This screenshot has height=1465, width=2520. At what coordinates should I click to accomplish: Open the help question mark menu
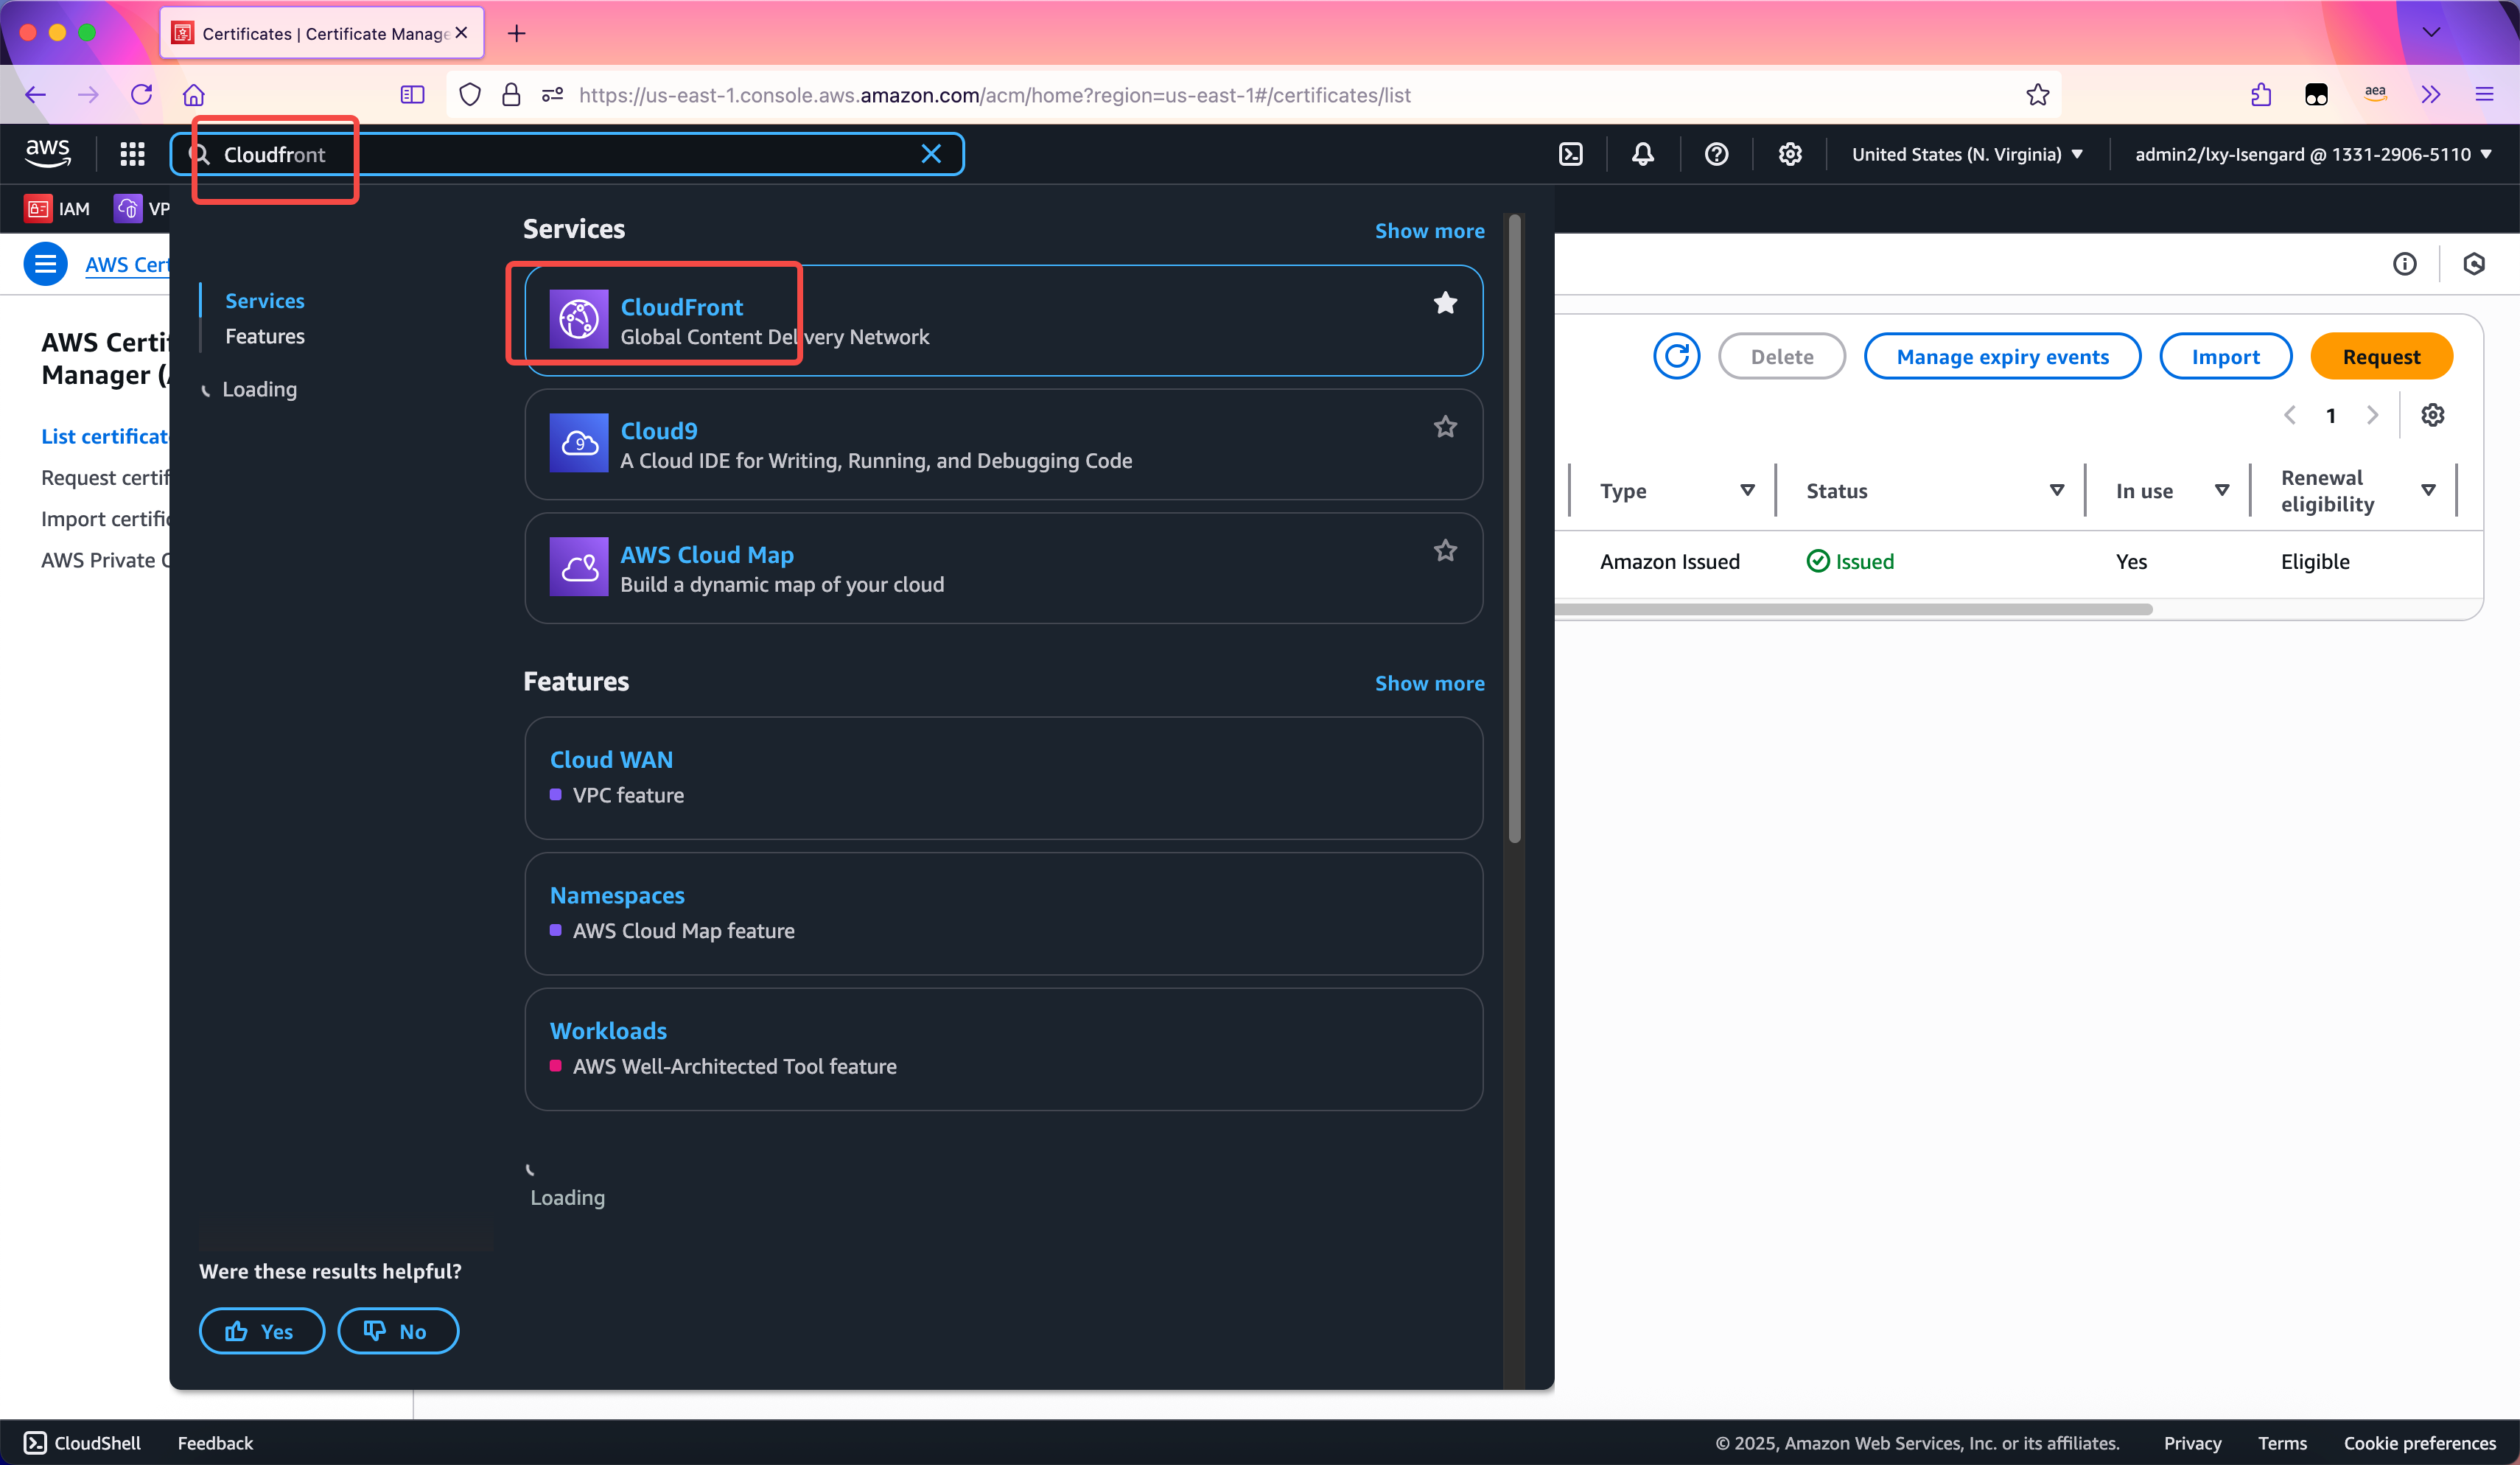coord(1717,154)
